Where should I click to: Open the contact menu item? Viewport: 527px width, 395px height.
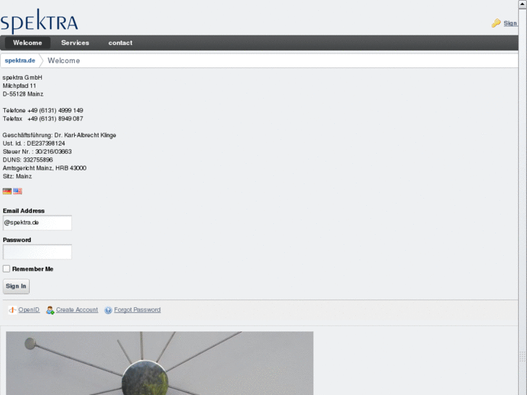coord(120,43)
